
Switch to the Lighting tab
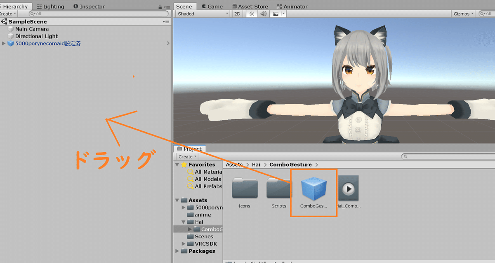50,7
